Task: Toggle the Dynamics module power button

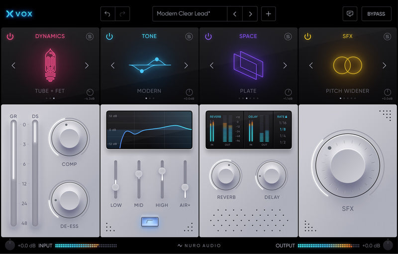Action: pos(10,36)
